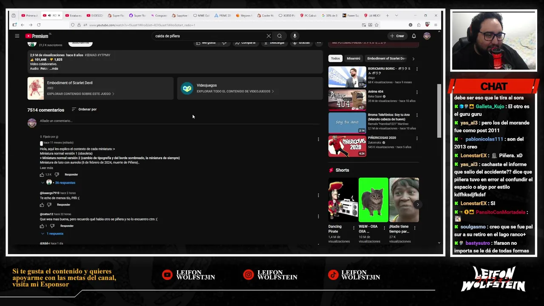Select the 'Misamirú' filter chip
Image resolution: width=544 pixels, height=306 pixels.
tap(354, 59)
